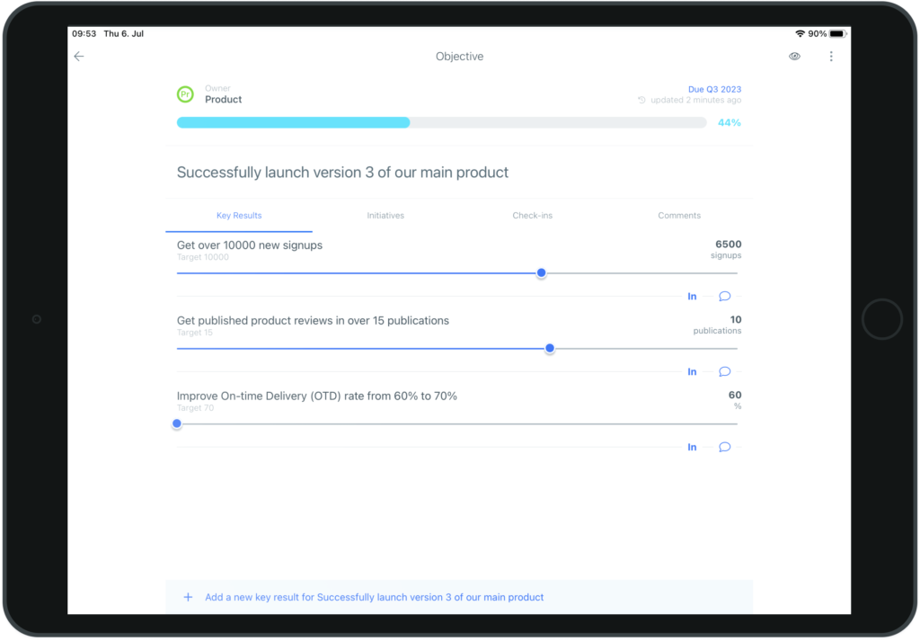Click 'Target 10000' label
920x641 pixels.
202,257
